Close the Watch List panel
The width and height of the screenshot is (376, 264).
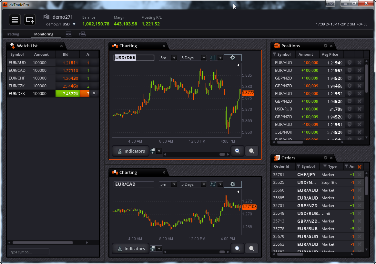coord(61,46)
